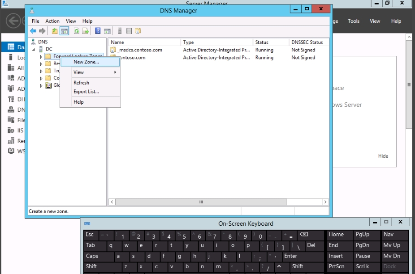
Task: Open Tools menu in Server Manager
Action: click(x=354, y=21)
